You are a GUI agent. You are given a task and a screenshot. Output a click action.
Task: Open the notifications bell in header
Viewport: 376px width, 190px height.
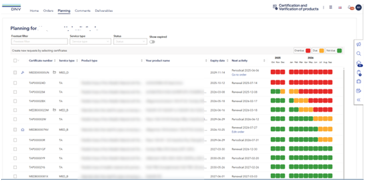(x=350, y=7)
